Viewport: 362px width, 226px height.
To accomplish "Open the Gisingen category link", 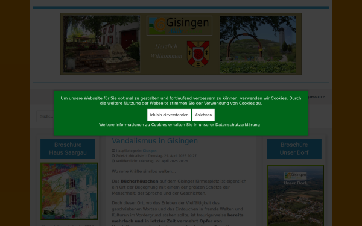I will tap(150, 151).
